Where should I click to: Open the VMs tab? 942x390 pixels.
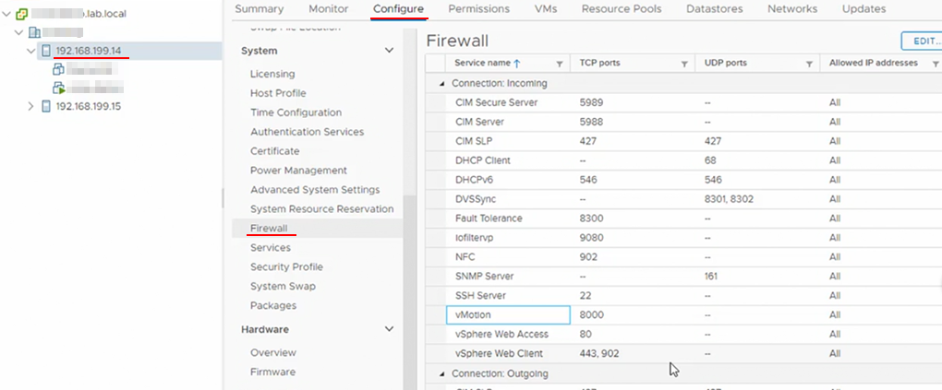[x=546, y=9]
